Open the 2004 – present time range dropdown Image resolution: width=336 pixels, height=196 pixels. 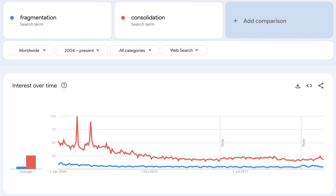coord(81,50)
